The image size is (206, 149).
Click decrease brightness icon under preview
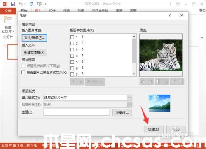[180, 81]
